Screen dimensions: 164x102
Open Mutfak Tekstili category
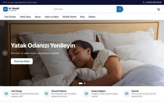69,17
